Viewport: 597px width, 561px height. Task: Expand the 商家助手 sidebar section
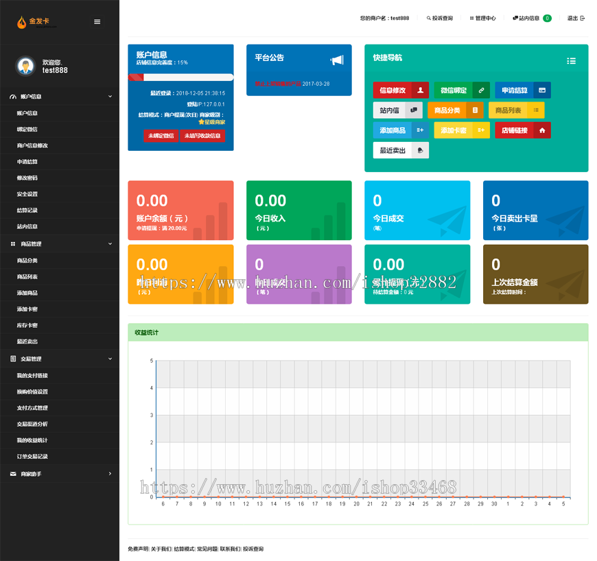coord(110,474)
